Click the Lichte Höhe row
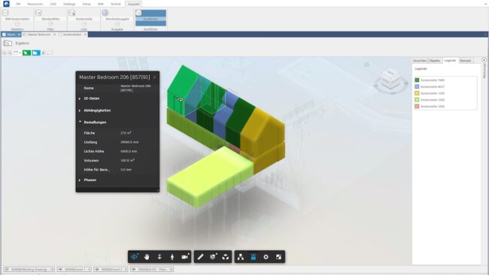This screenshot has height=275, width=489. 117,151
